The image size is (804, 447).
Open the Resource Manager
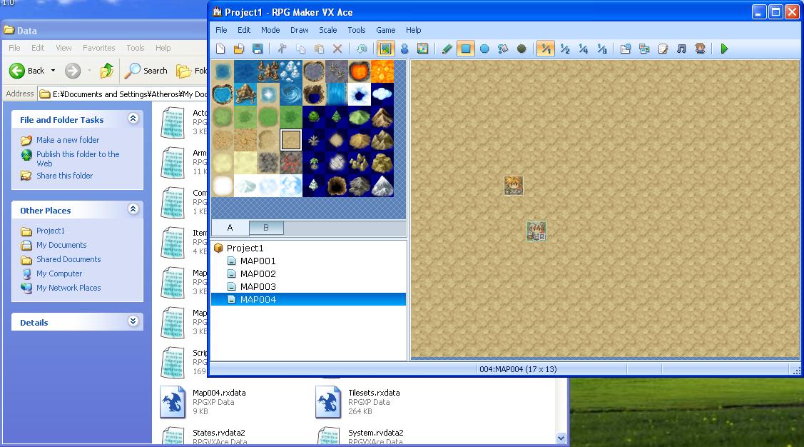tap(645, 49)
